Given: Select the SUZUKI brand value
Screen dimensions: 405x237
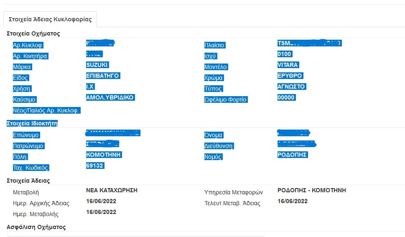Looking at the screenshot, I should click(x=97, y=65).
